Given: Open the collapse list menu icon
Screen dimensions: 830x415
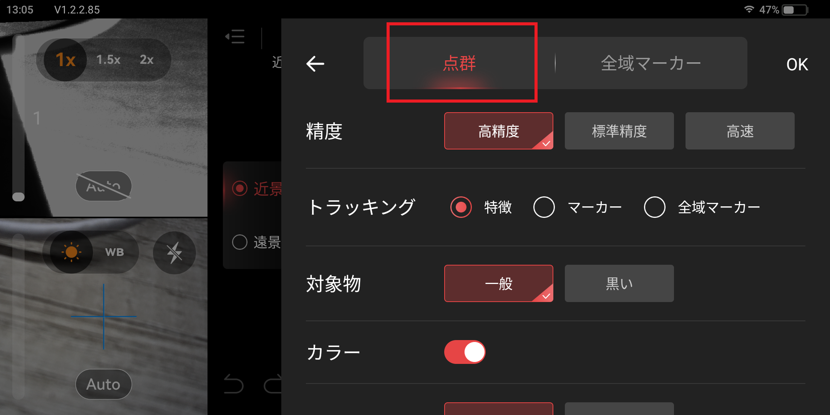Looking at the screenshot, I should 235,37.
